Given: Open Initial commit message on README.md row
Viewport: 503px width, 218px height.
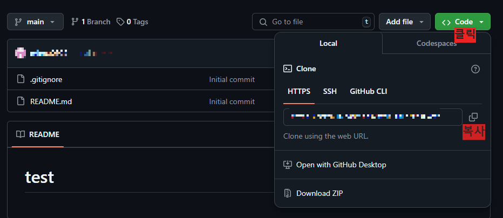Looking at the screenshot, I should tap(232, 101).
